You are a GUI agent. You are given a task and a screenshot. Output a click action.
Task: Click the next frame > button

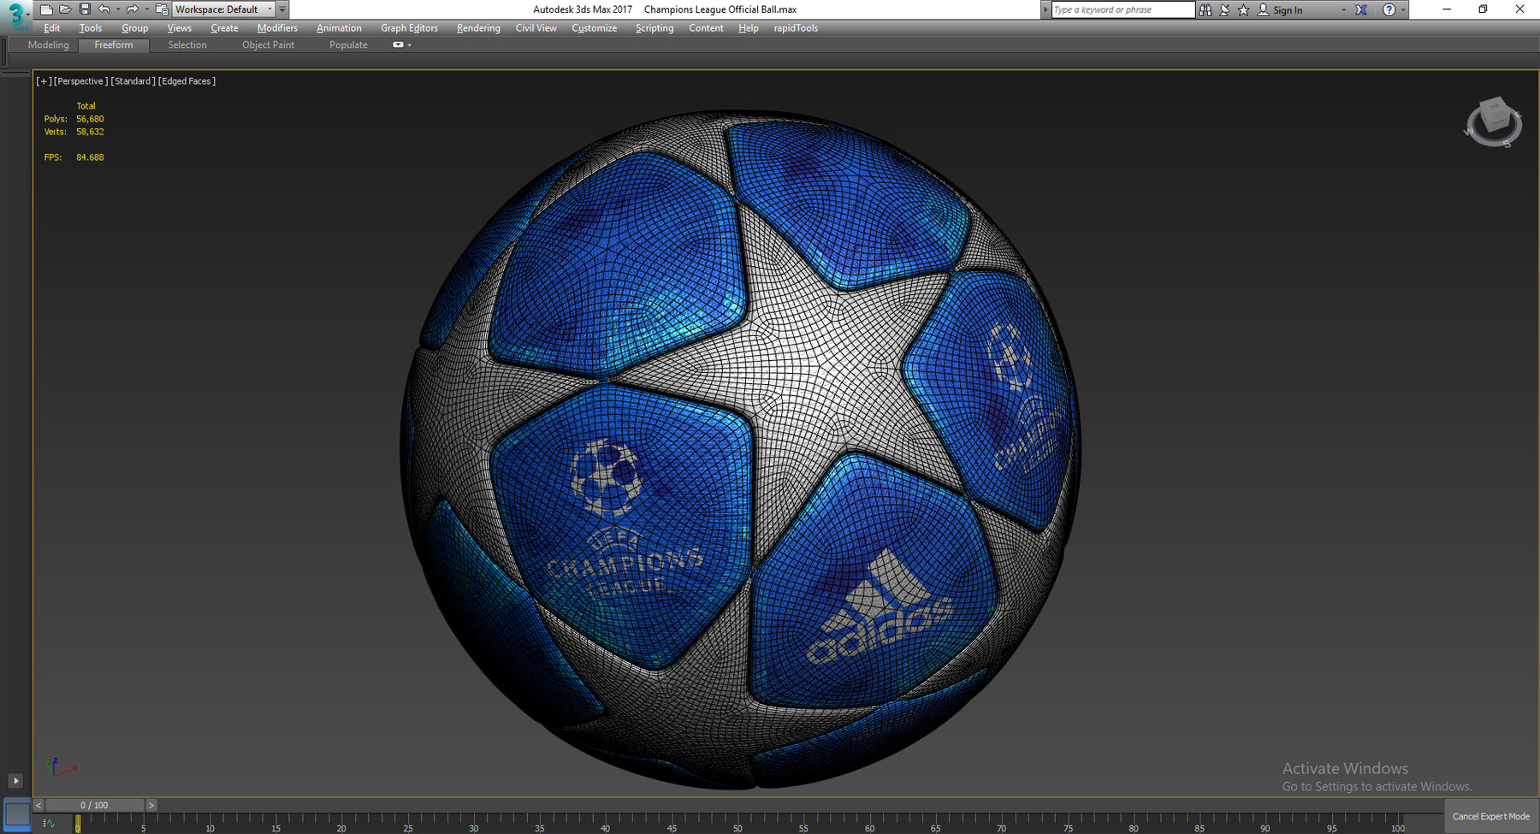tap(151, 805)
